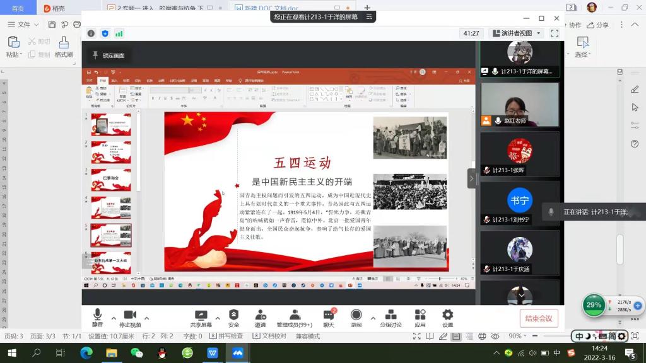Start recording with the 录制 button
The image size is (646, 363).
coord(356,315)
